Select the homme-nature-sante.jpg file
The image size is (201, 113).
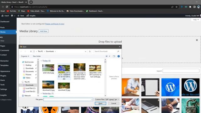(x=95, y=71)
